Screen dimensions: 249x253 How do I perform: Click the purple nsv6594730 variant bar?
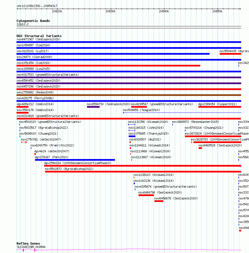click(x=93, y=107)
